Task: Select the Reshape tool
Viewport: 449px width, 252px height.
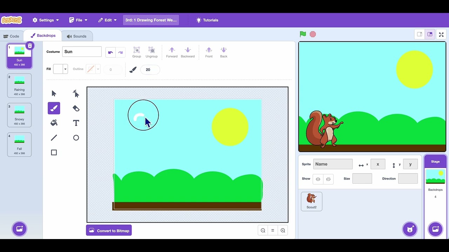Action: tap(76, 93)
